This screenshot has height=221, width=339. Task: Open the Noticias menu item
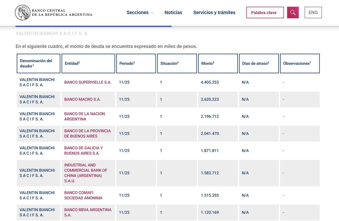tap(173, 13)
